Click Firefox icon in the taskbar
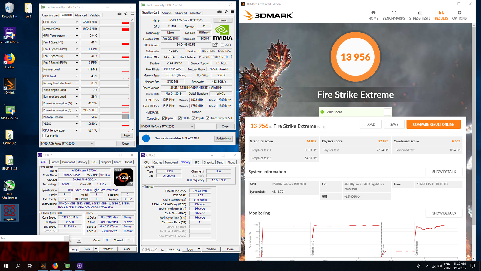The height and width of the screenshot is (271, 481). coord(55,266)
